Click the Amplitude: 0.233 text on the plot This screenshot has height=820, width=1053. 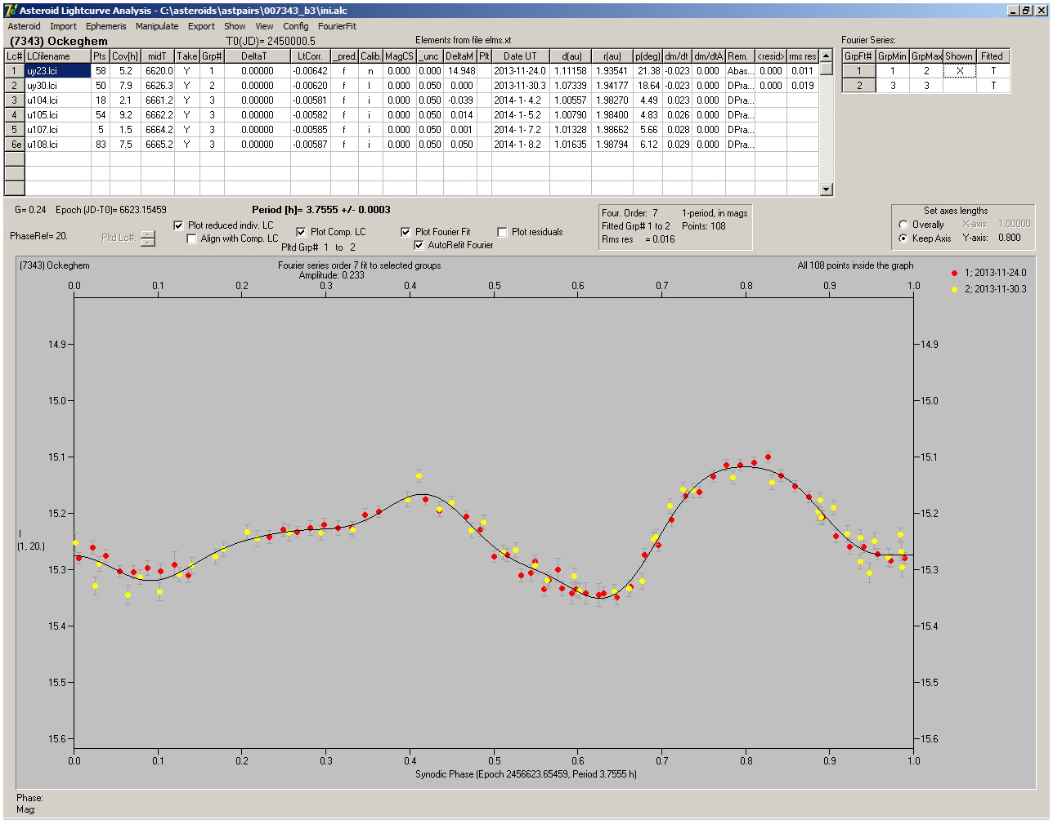pos(331,275)
